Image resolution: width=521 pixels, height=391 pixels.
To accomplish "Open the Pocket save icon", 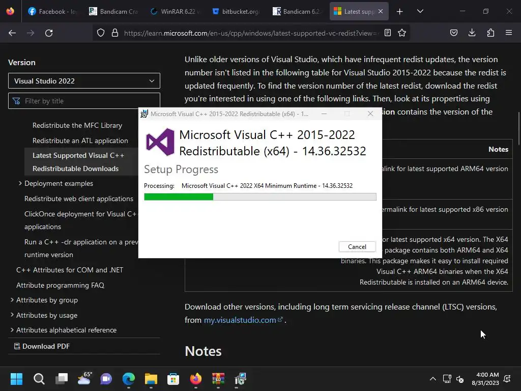I will [454, 33].
